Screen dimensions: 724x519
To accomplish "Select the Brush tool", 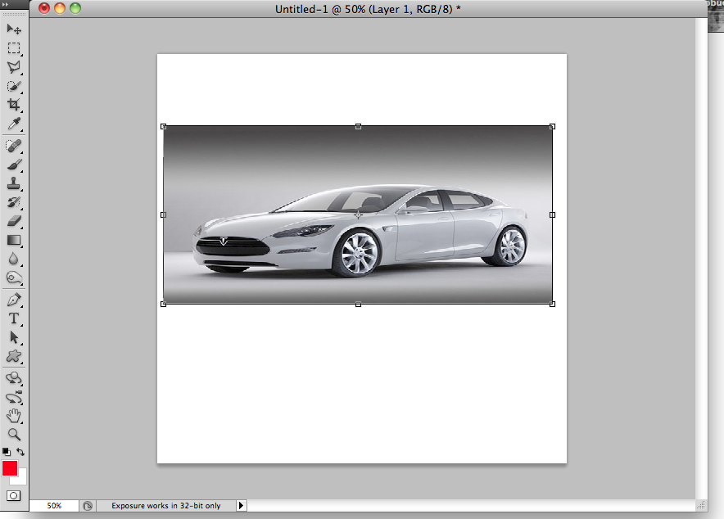I will click(x=14, y=165).
